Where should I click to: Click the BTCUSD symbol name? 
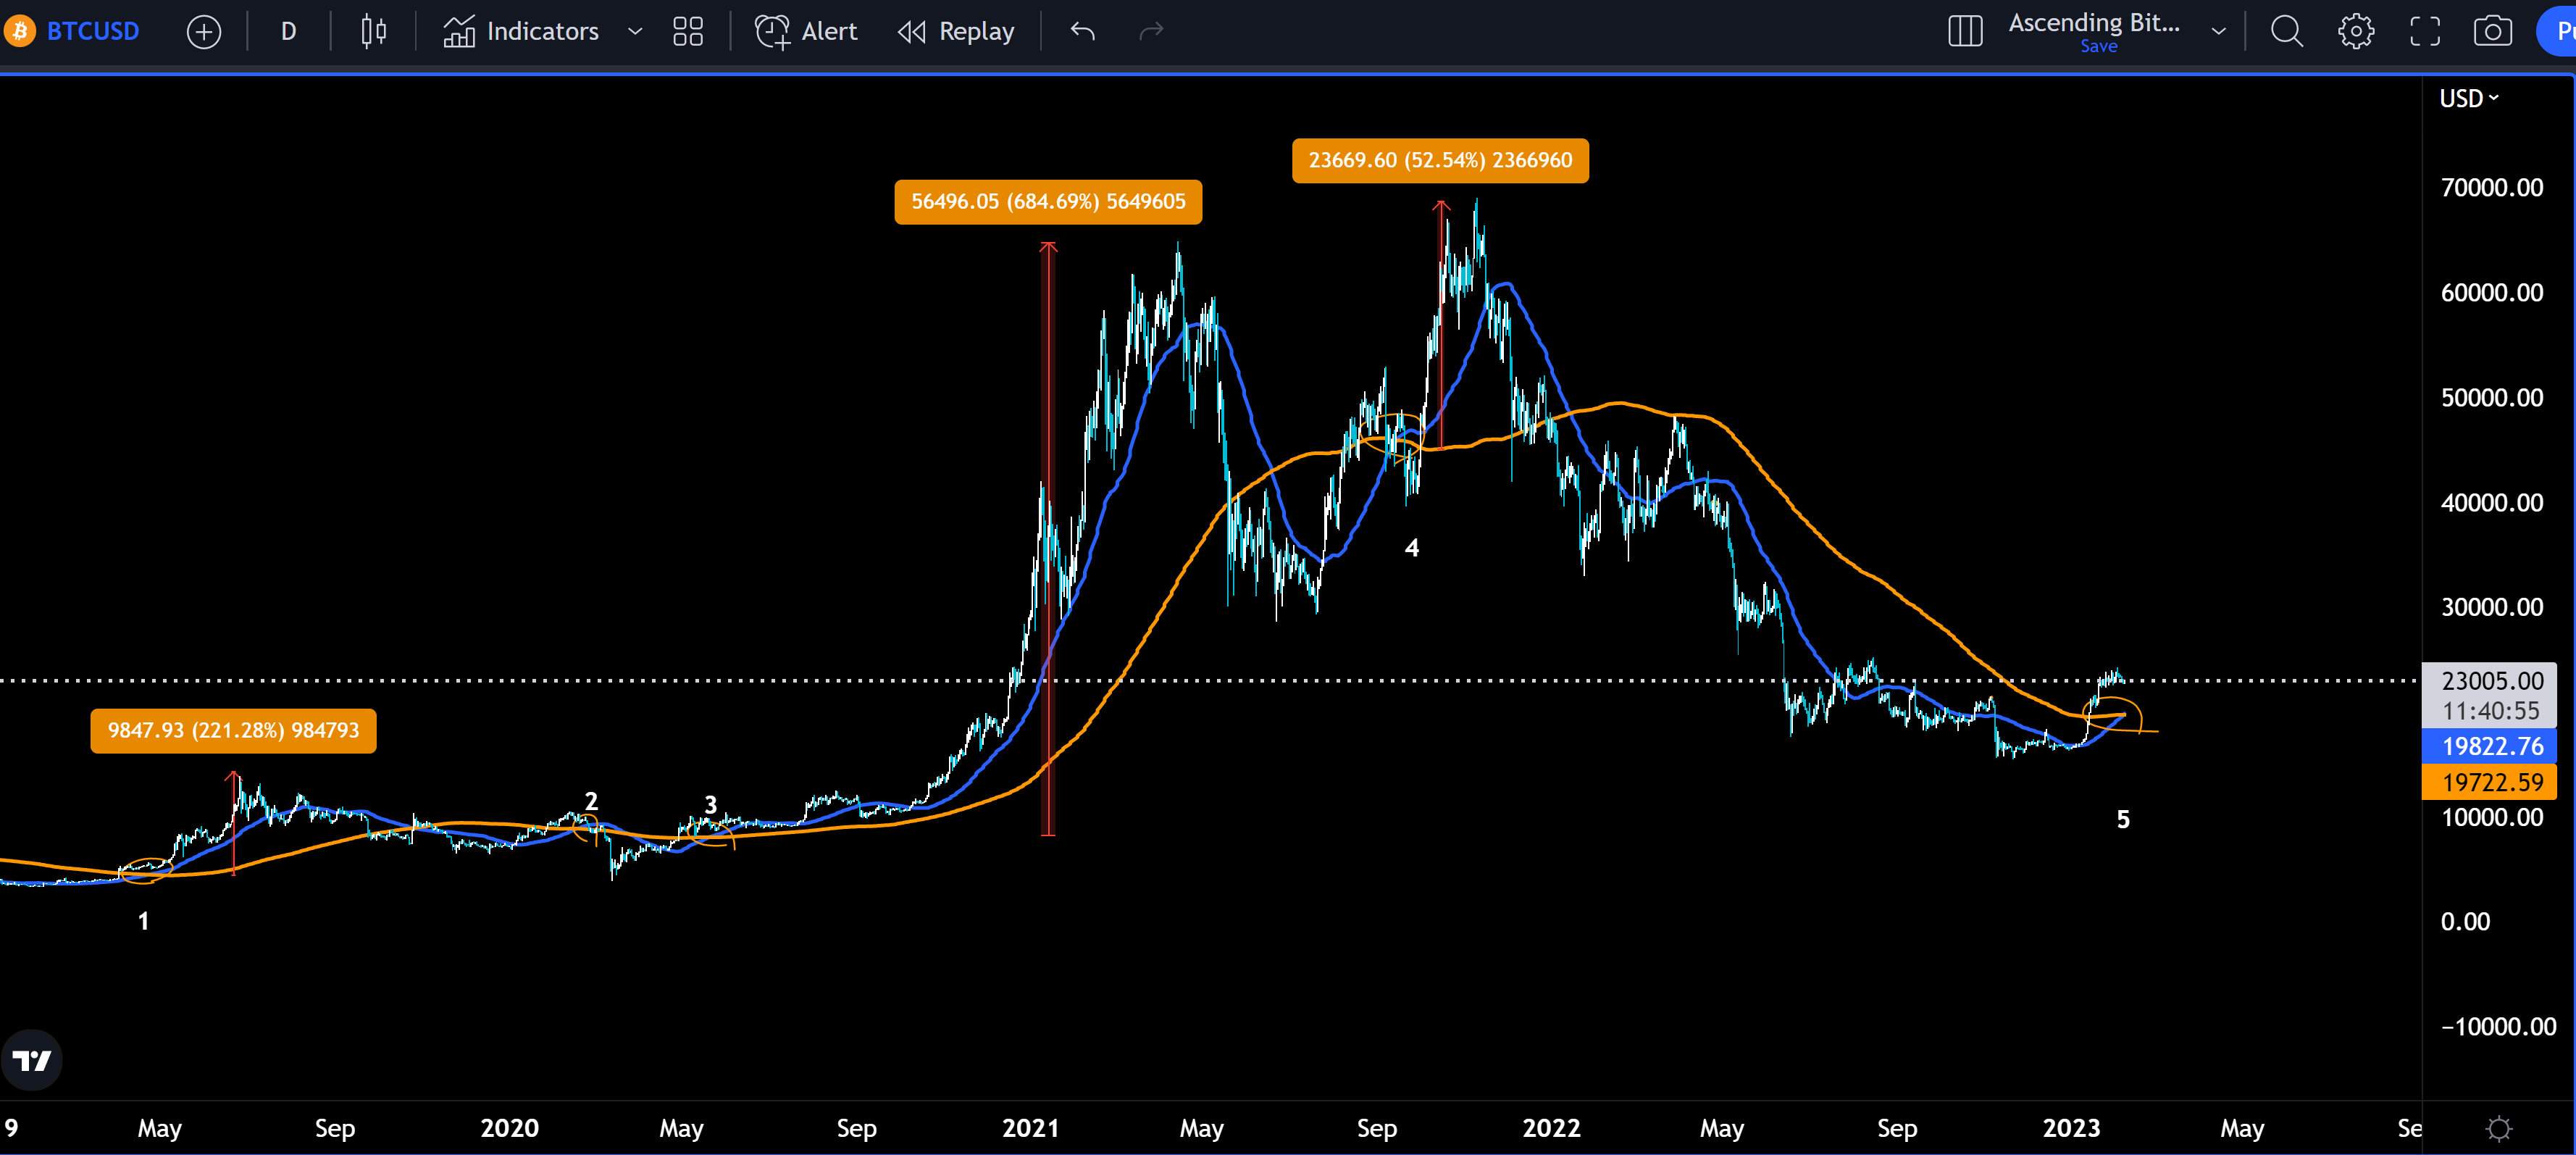coord(92,32)
